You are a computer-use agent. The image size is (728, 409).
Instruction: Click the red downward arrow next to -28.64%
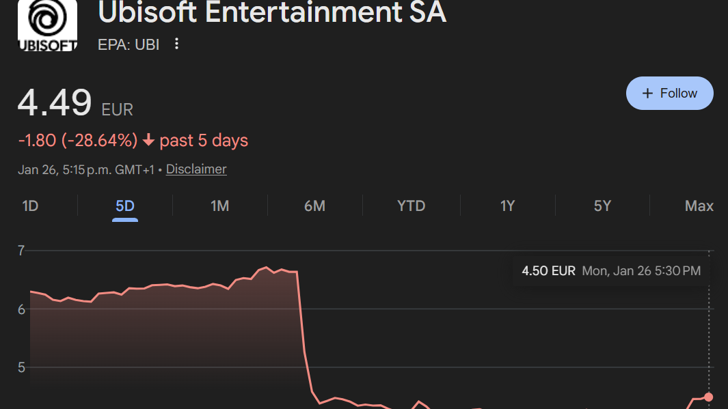click(149, 139)
